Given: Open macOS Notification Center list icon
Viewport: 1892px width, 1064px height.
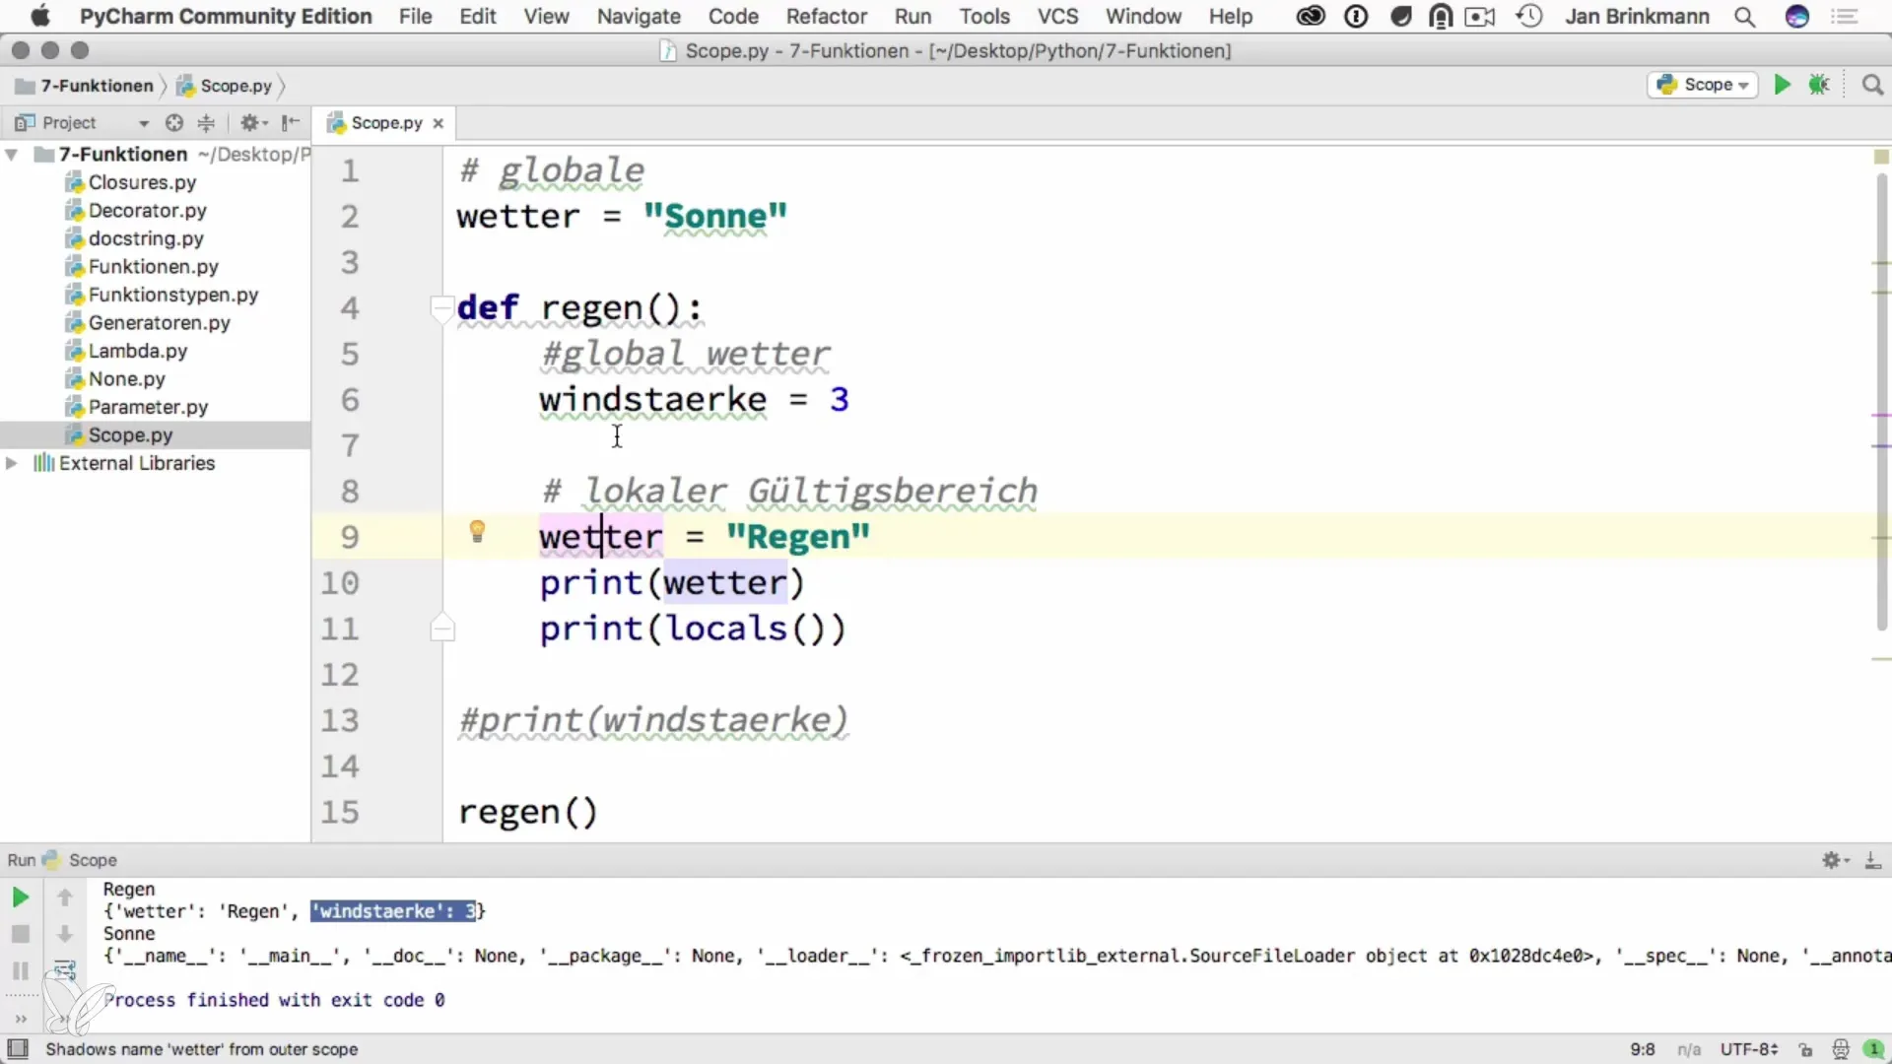Looking at the screenshot, I should (1845, 17).
